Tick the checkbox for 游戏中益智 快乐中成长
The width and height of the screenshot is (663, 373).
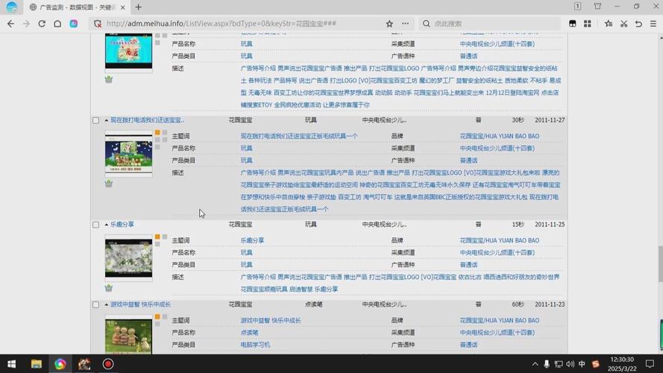[x=96, y=305]
